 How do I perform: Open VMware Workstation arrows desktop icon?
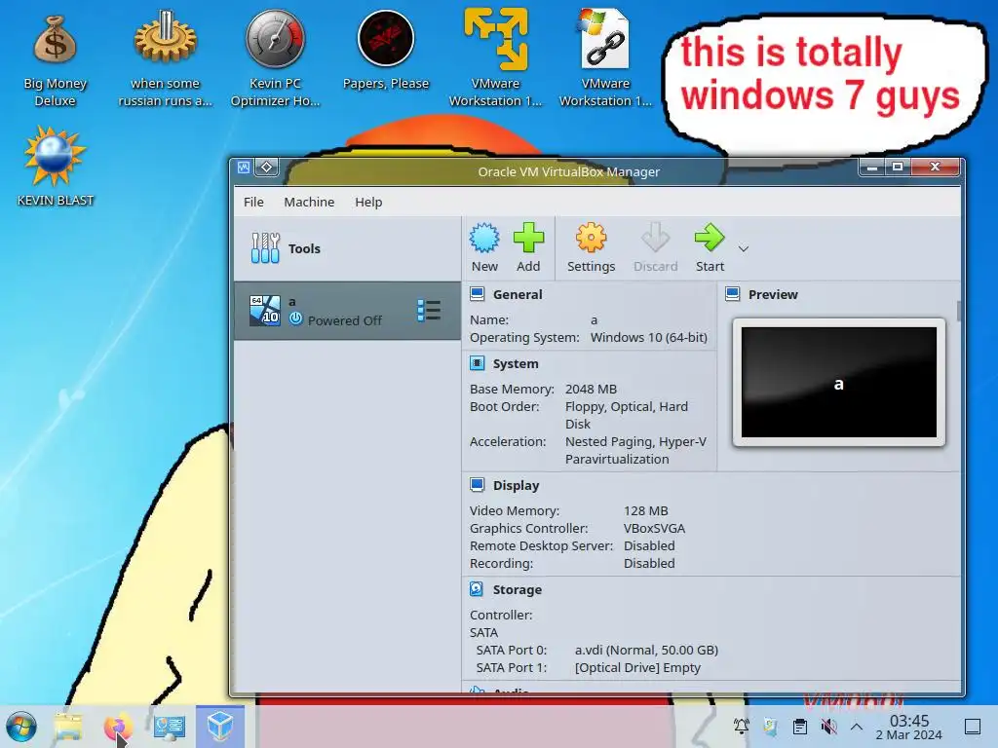[495, 57]
